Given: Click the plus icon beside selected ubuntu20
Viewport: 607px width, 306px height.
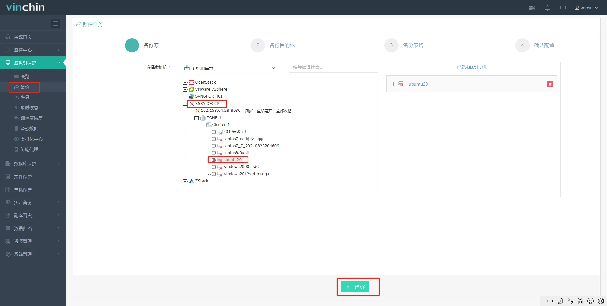Looking at the screenshot, I should point(393,84).
